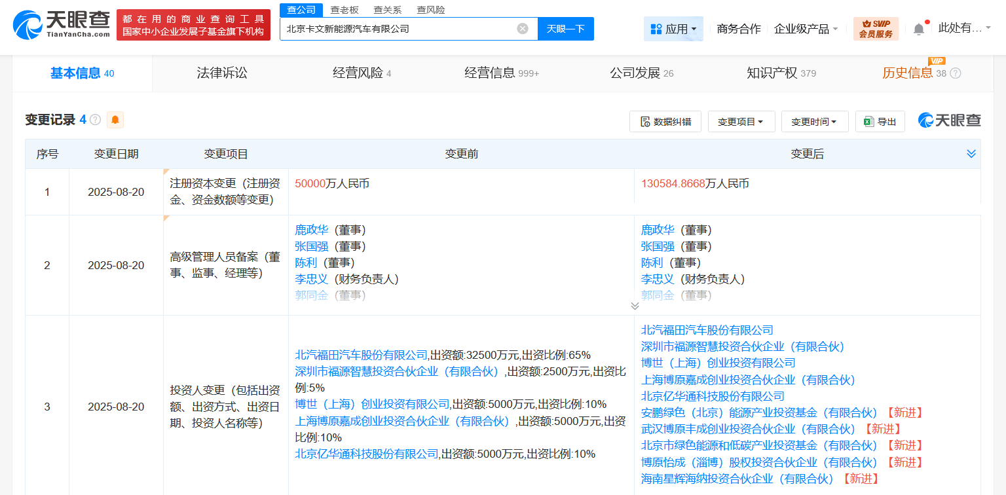Switch to the 查老板 search tab

[344, 10]
